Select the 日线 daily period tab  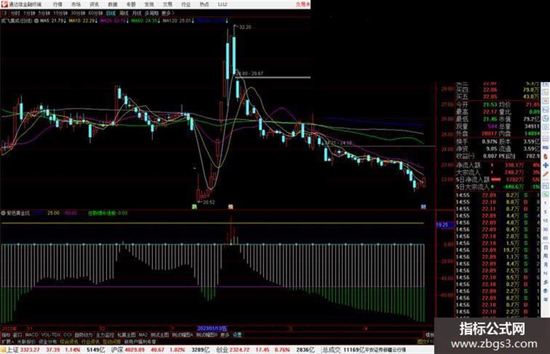pyautogui.click(x=111, y=13)
